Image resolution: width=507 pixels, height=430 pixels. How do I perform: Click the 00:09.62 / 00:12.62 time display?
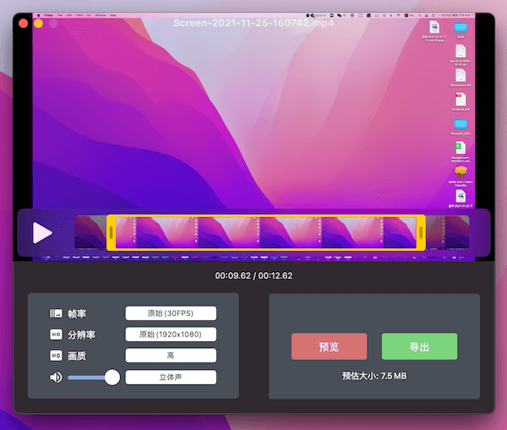click(x=254, y=275)
